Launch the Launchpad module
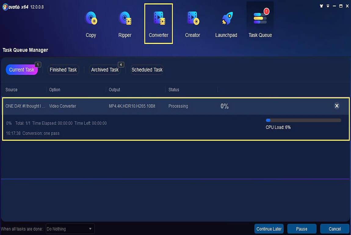This screenshot has height=235, width=351. coord(226,23)
